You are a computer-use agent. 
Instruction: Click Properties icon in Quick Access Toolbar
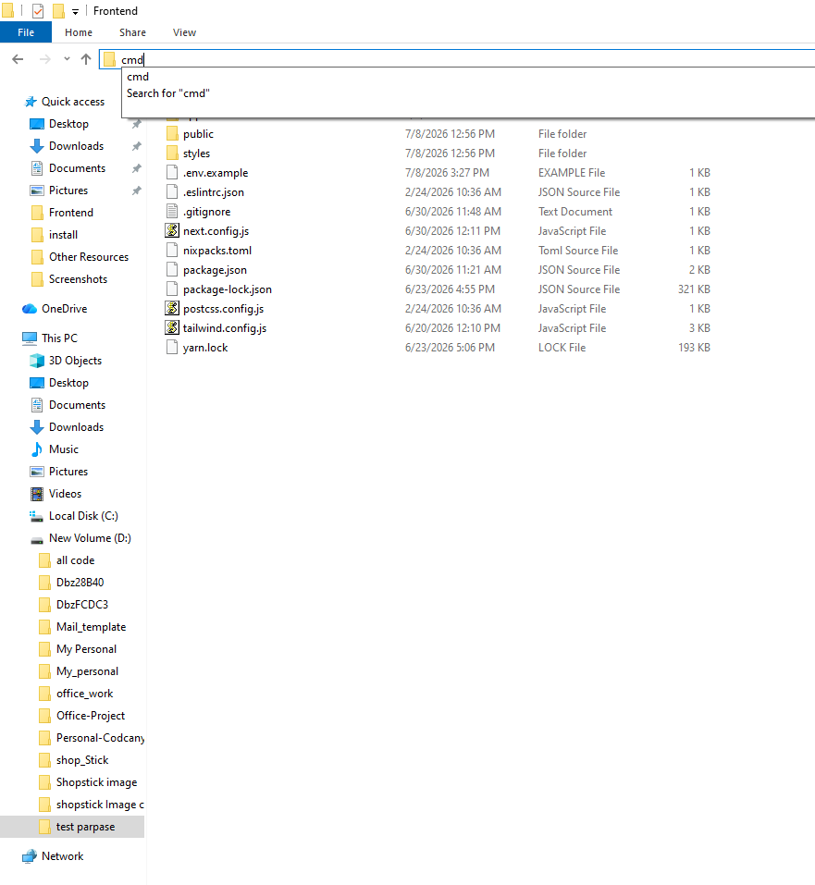tap(38, 11)
